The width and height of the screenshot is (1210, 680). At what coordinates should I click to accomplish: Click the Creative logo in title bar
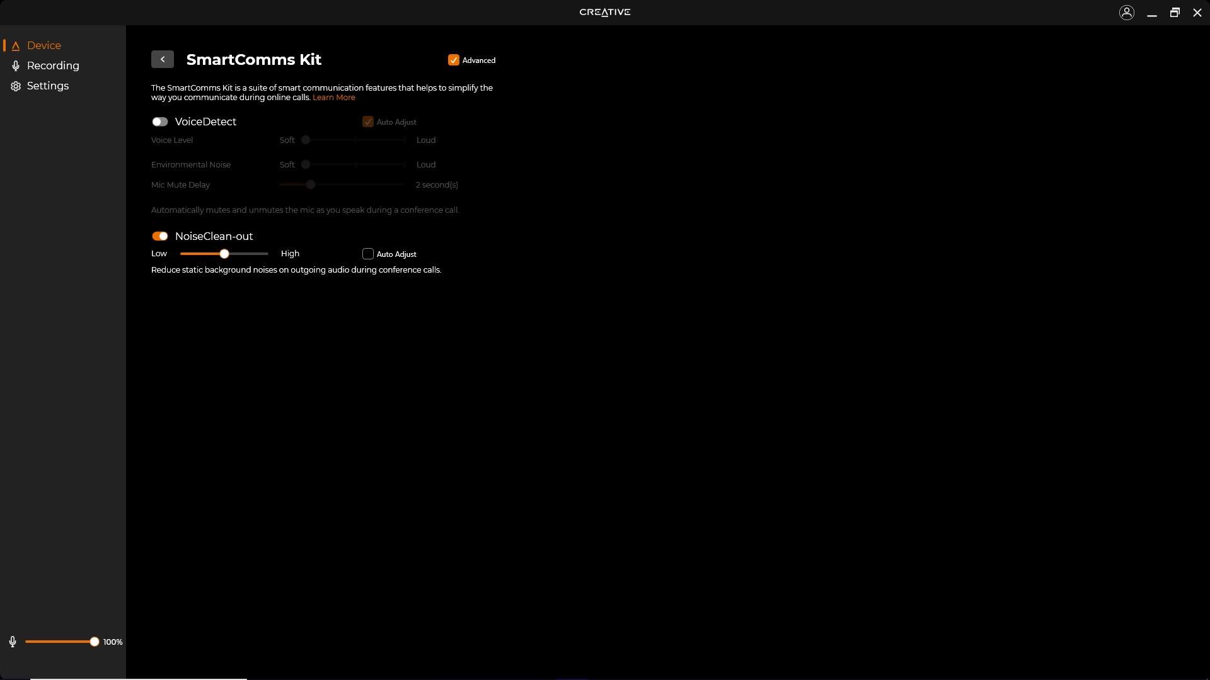(605, 12)
